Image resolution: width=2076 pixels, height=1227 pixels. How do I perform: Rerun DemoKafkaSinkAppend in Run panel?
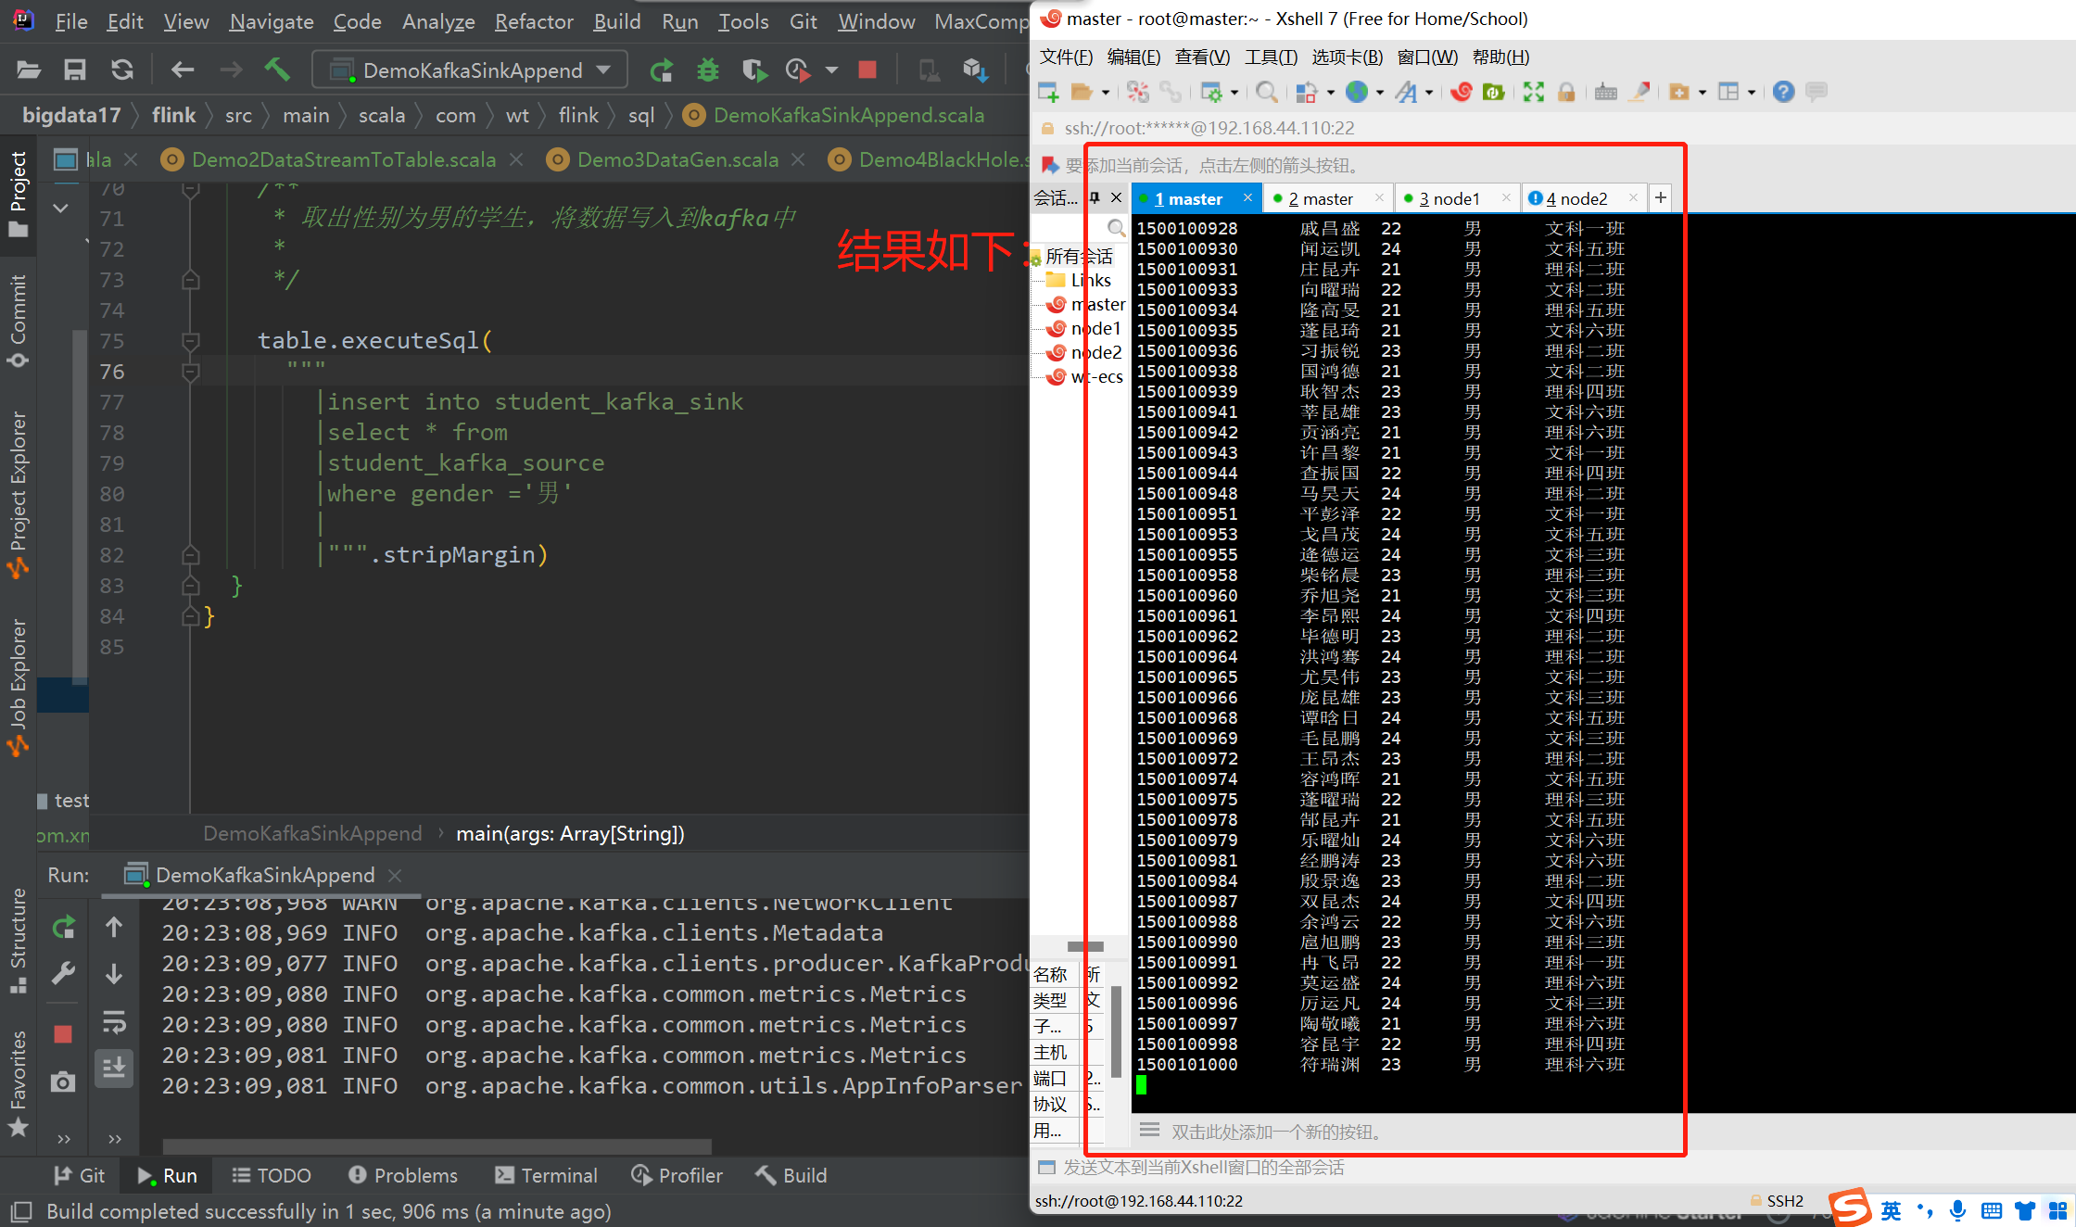[63, 927]
